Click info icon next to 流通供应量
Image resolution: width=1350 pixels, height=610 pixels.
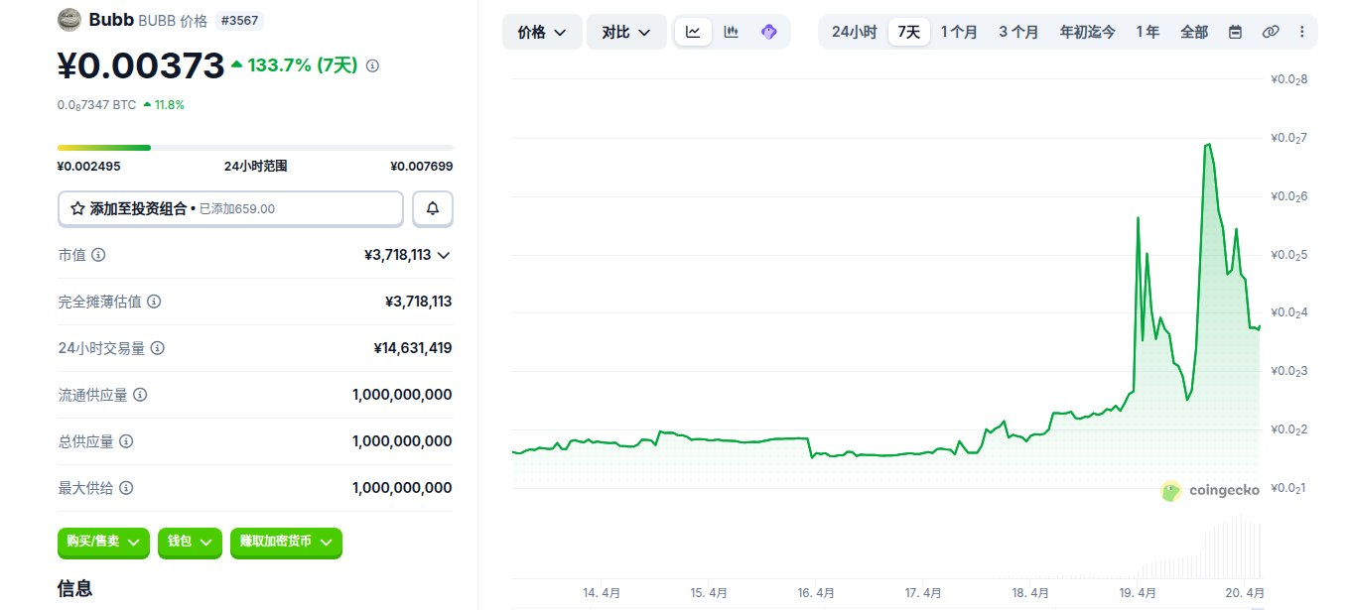click(x=140, y=395)
